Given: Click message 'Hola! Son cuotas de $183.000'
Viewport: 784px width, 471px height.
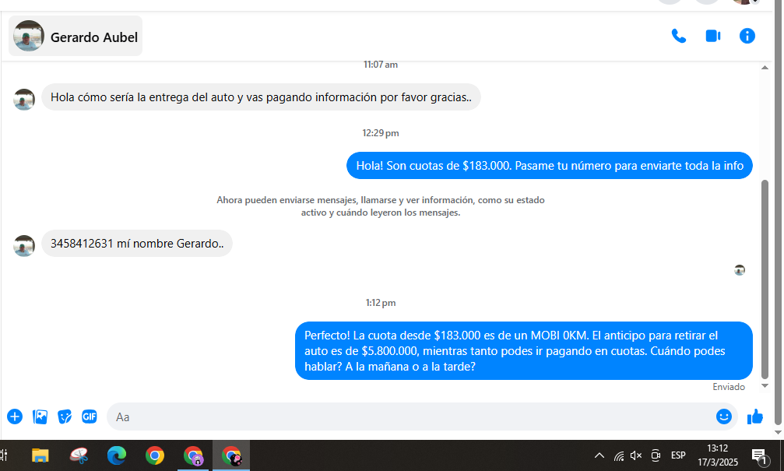Looking at the screenshot, I should pyautogui.click(x=550, y=166).
